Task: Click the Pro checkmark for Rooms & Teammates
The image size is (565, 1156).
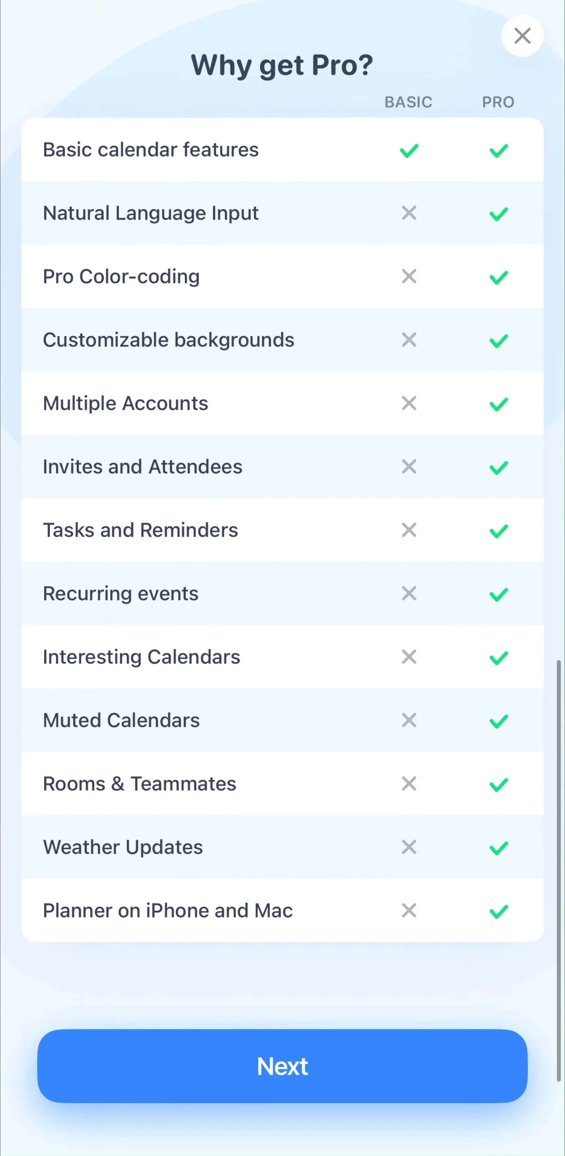Action: [x=499, y=785]
